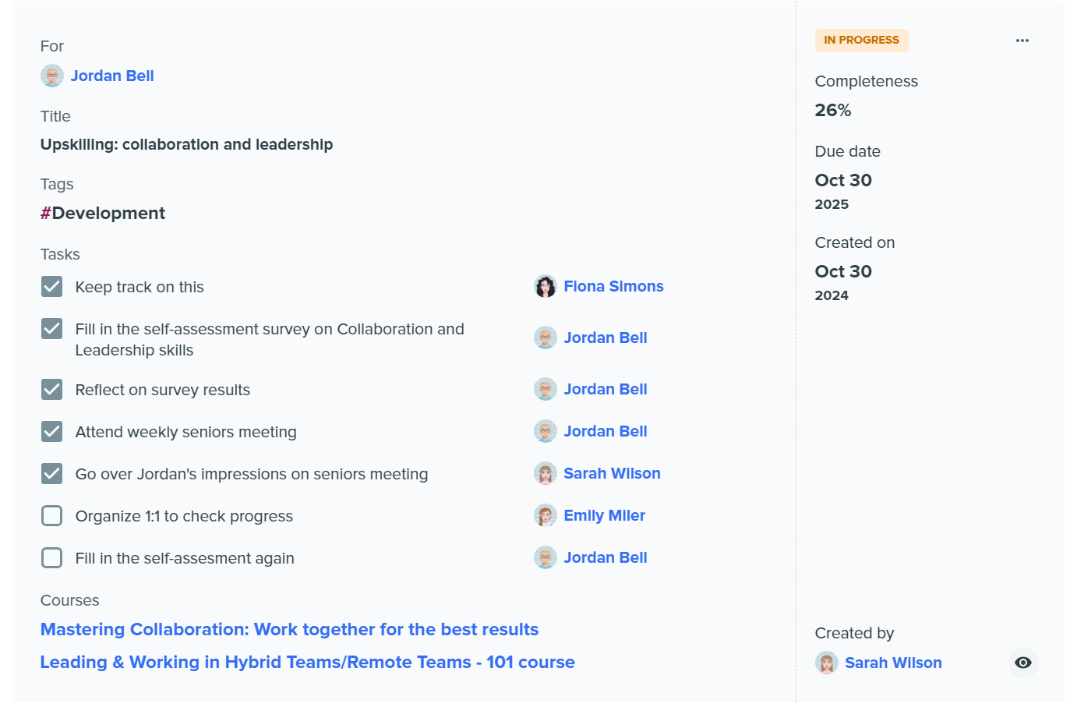Toggle visibility with the eye icon
This screenshot has height=707, width=1070.
(x=1022, y=663)
